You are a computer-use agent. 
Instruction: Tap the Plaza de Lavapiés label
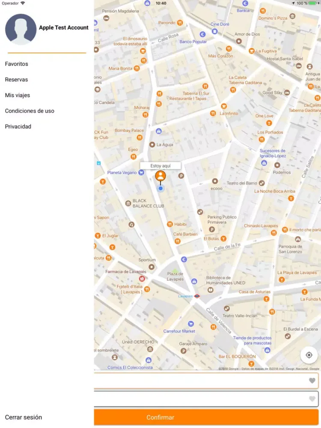tap(175, 276)
